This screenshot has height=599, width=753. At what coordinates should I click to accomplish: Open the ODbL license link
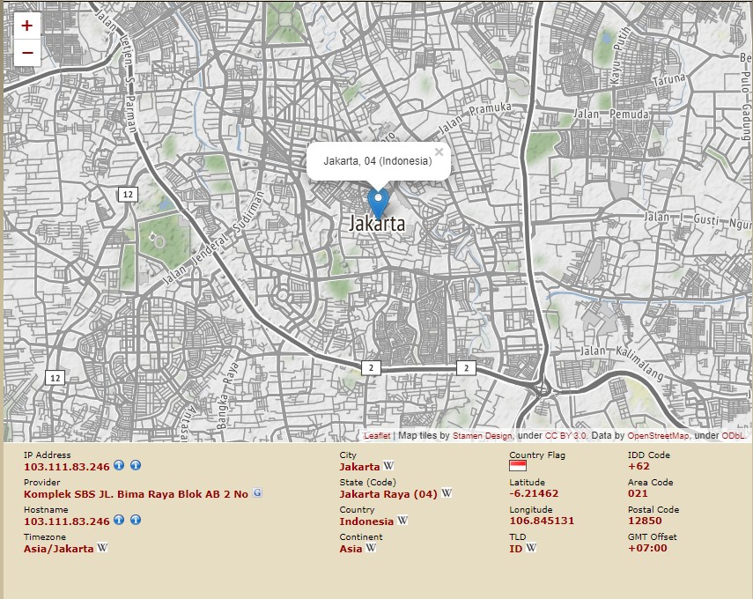(734, 436)
